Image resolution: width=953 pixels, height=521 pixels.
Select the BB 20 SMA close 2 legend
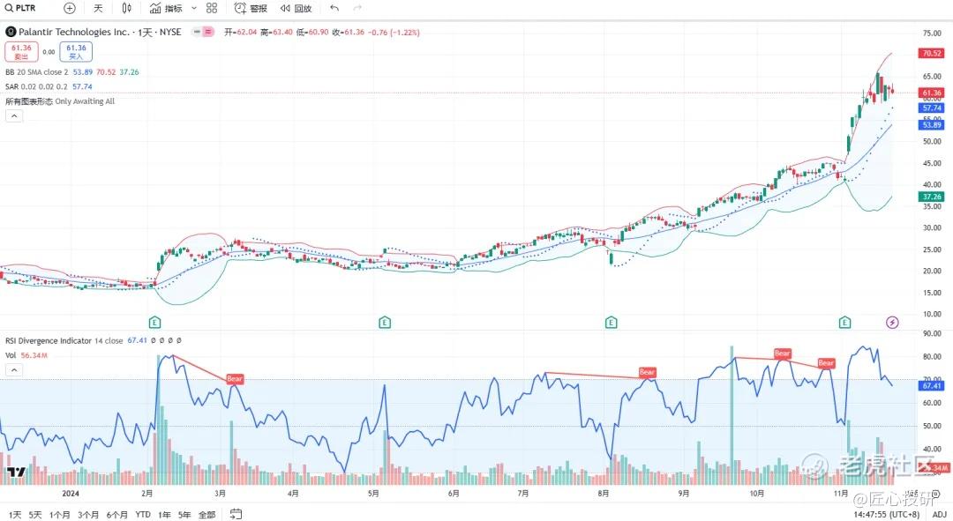(37, 71)
